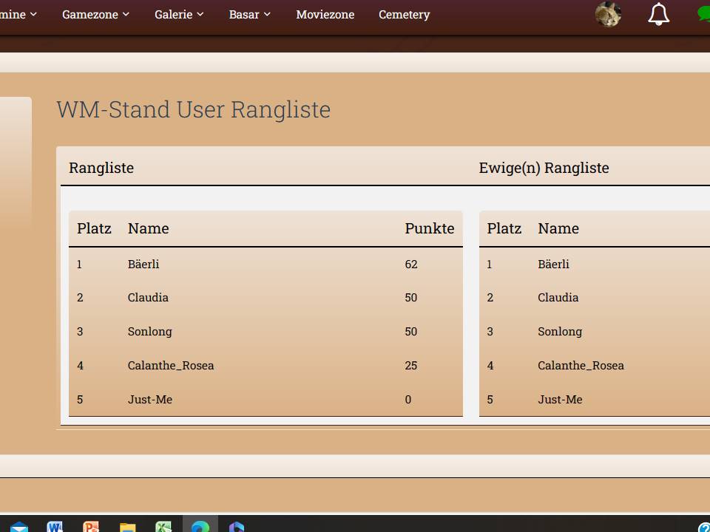Launch PowerPoint from the taskbar

point(91,526)
